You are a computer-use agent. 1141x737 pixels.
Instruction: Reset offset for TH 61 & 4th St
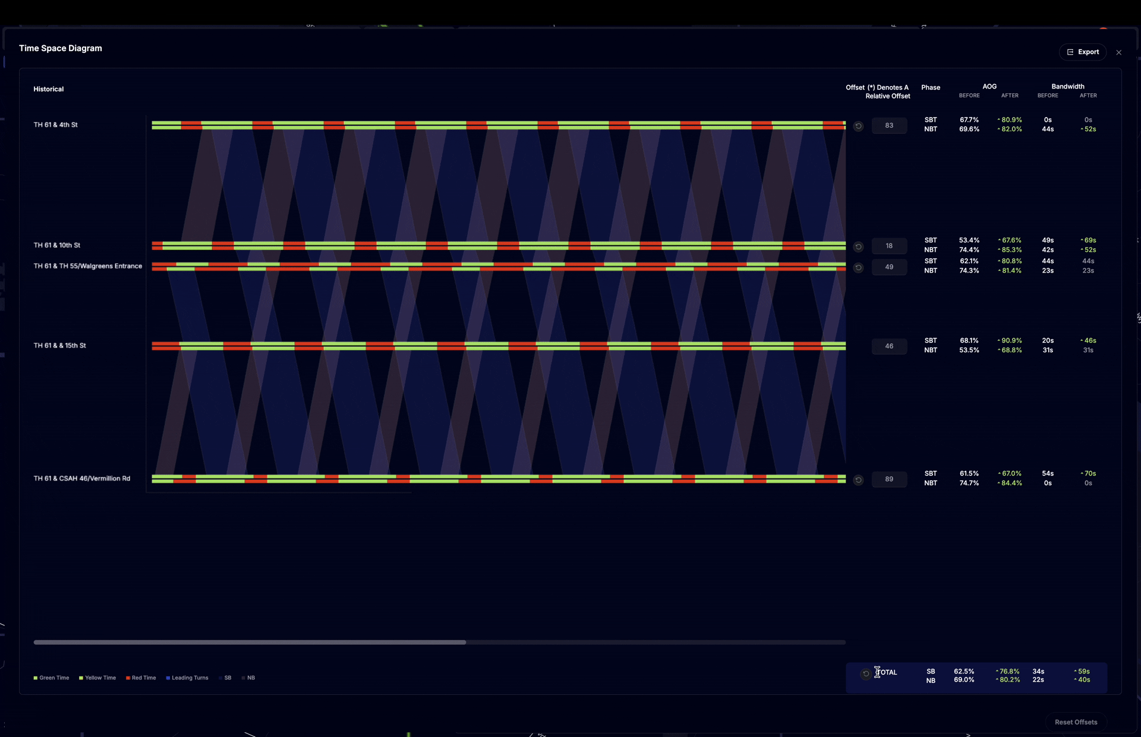[858, 126]
